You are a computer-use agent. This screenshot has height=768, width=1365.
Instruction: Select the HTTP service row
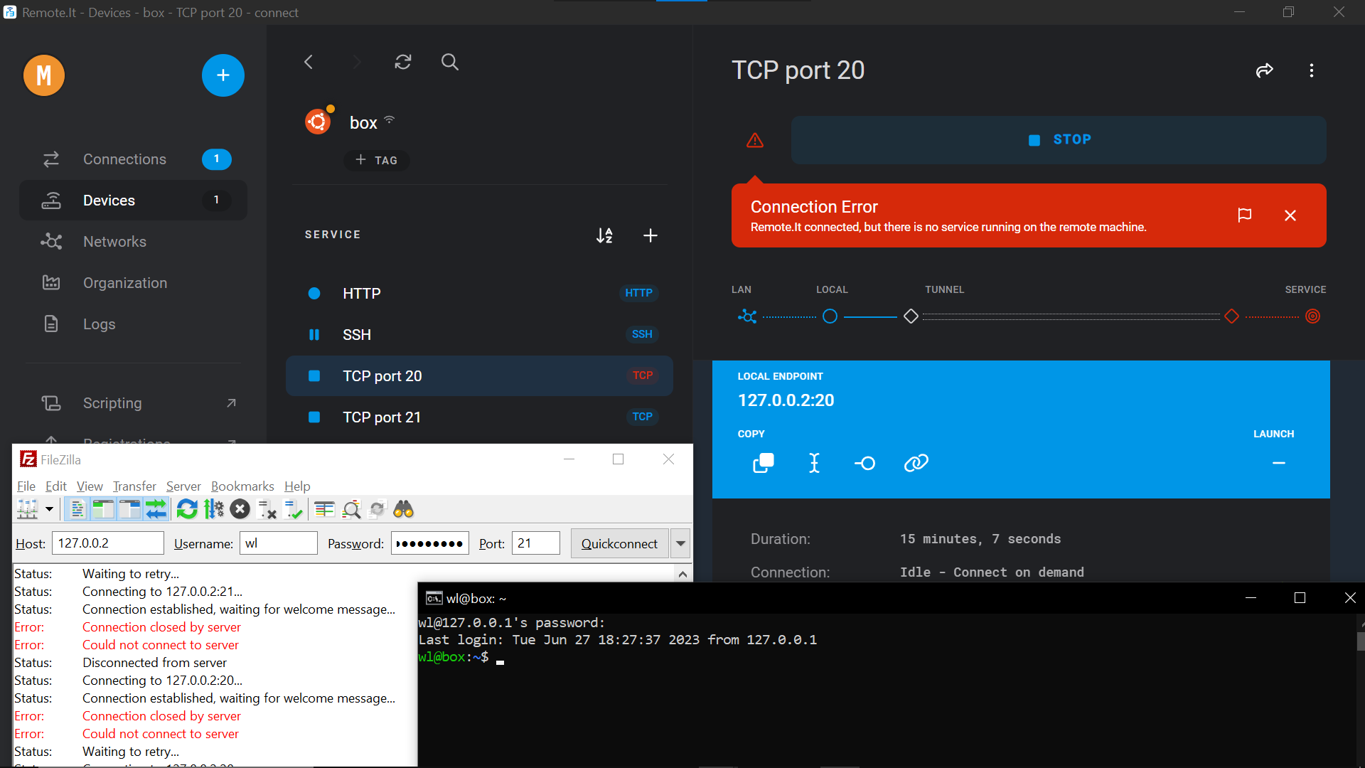point(479,293)
